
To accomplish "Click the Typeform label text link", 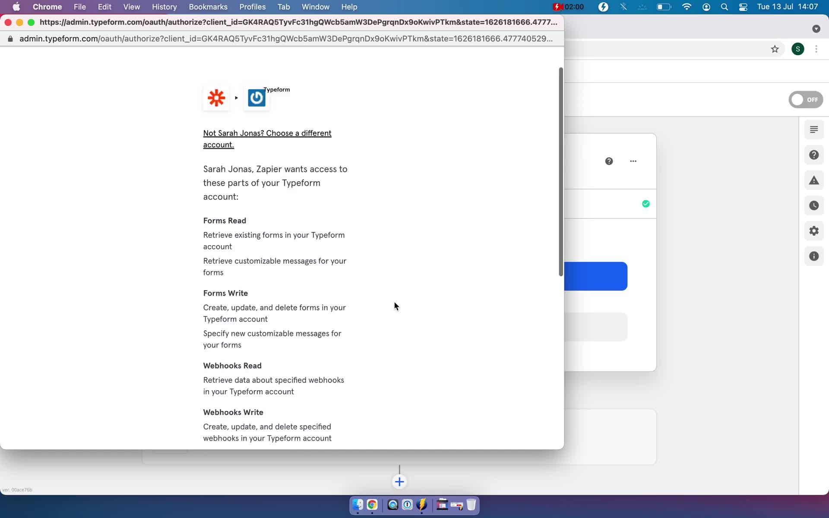I will [x=276, y=89].
